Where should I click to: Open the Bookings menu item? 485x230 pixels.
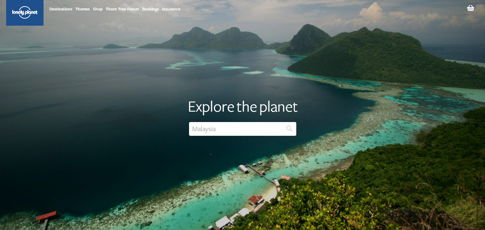(150, 9)
